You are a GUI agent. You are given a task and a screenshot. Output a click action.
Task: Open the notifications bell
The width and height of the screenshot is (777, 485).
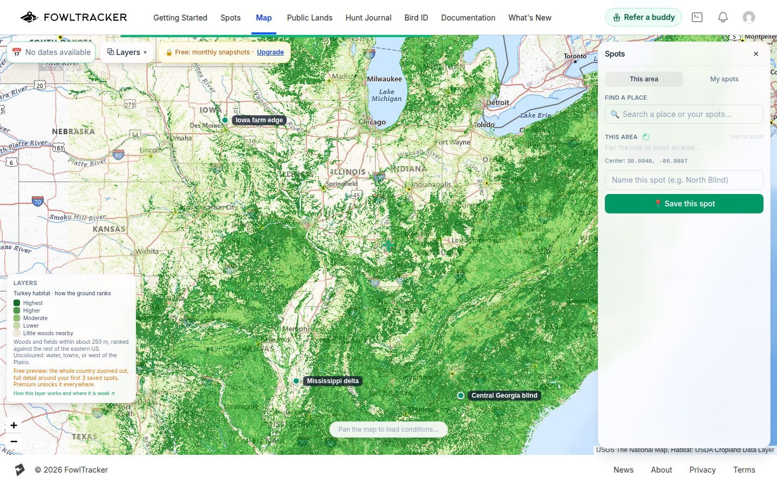tap(723, 17)
